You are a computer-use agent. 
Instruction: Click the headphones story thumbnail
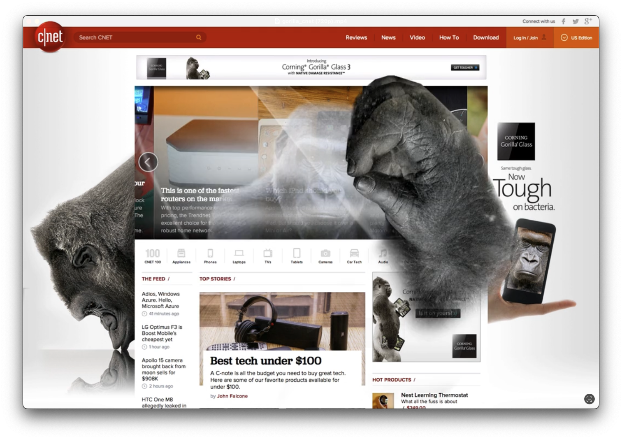click(282, 321)
